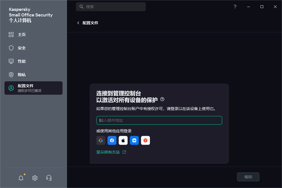Go back using the left chevron
Viewport: 282px width, 188px height.
[78, 23]
